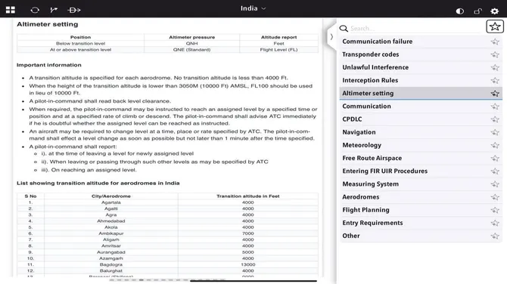Toggle the day/night contrast icon
The width and height of the screenshot is (507, 284).
click(x=460, y=11)
